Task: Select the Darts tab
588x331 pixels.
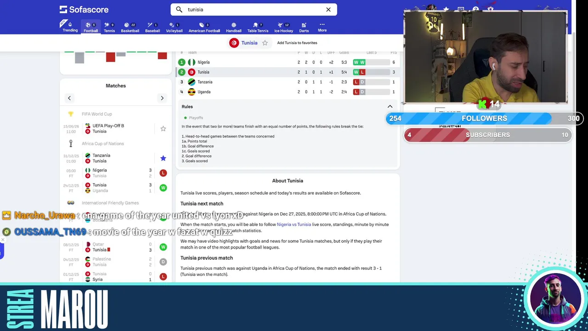Action: (x=304, y=28)
